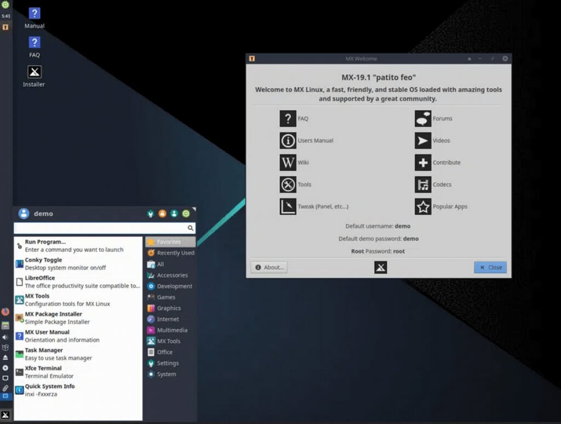
Task: Click the demo user avatar
Action: click(24, 213)
